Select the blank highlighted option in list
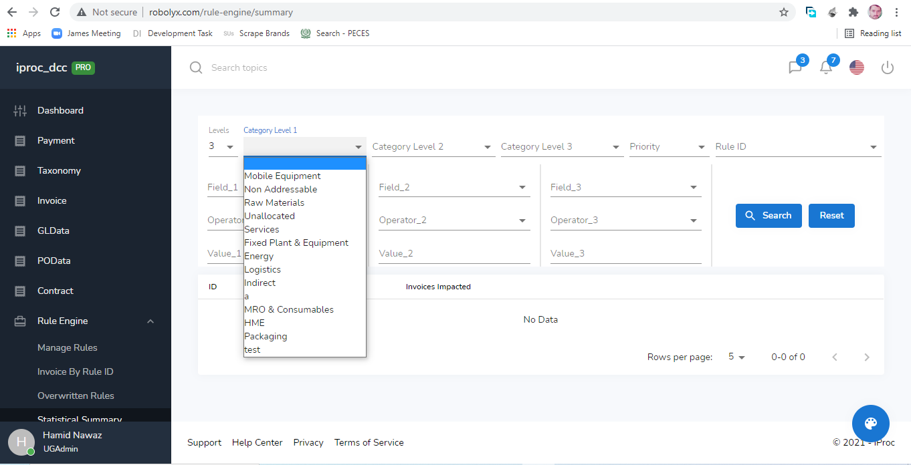The image size is (911, 465). (305, 163)
